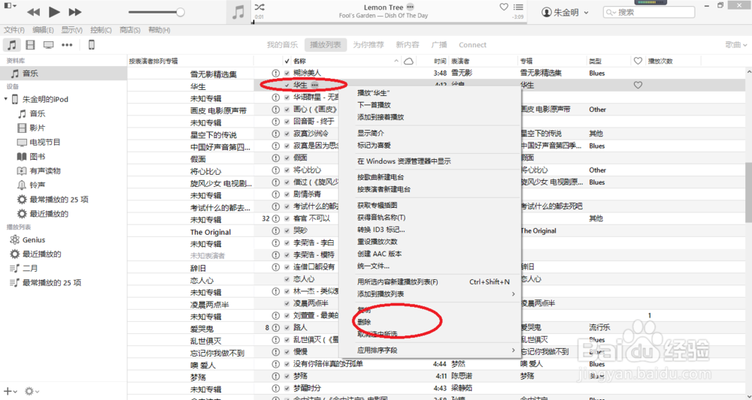Toggle the checkbox for 将心比心

287,170
